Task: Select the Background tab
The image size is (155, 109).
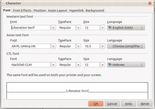Action: (x=95, y=10)
